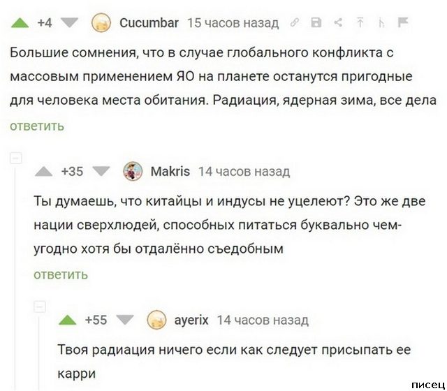The image size is (447, 391).
Task: Jump to top arrow icon on Cucumbar's comment
Action: pyautogui.click(x=360, y=23)
